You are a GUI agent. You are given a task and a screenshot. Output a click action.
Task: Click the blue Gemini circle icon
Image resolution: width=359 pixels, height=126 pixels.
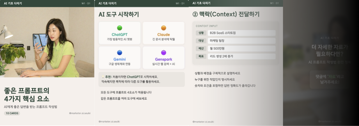pos(120,53)
